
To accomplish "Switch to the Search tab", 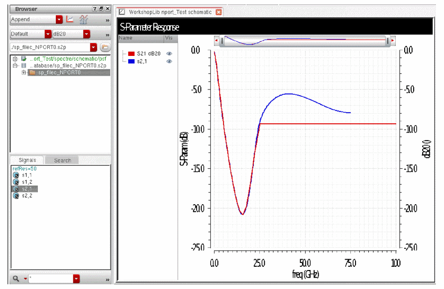I will (62, 160).
